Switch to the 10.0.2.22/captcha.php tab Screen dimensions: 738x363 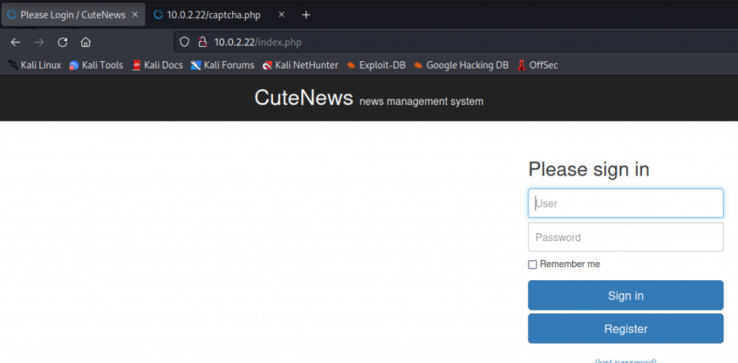[213, 14]
